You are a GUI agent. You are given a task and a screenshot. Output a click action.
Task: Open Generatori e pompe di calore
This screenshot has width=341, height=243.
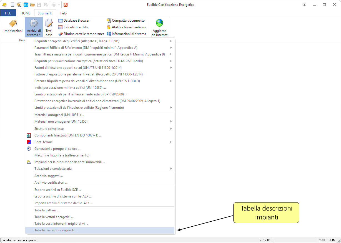(57, 149)
